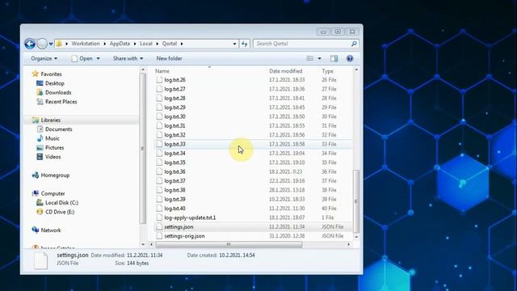This screenshot has height=291, width=517.
Task: Change your view icon button
Action: coord(310,58)
